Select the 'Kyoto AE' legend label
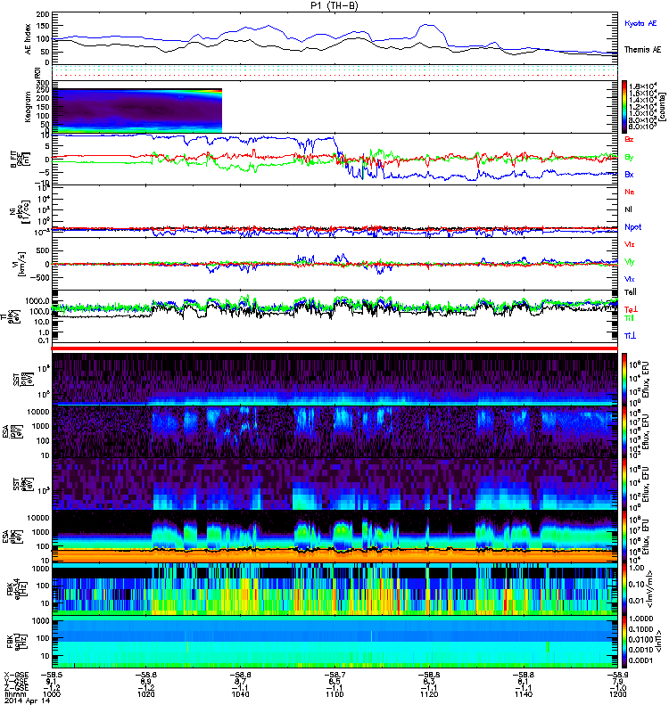This screenshot has width=669, height=713. point(640,23)
